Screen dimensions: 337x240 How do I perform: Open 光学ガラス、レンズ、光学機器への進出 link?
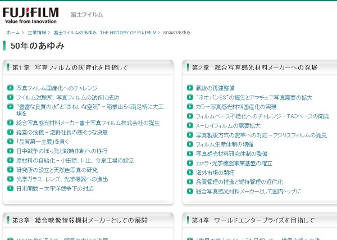[62, 179]
